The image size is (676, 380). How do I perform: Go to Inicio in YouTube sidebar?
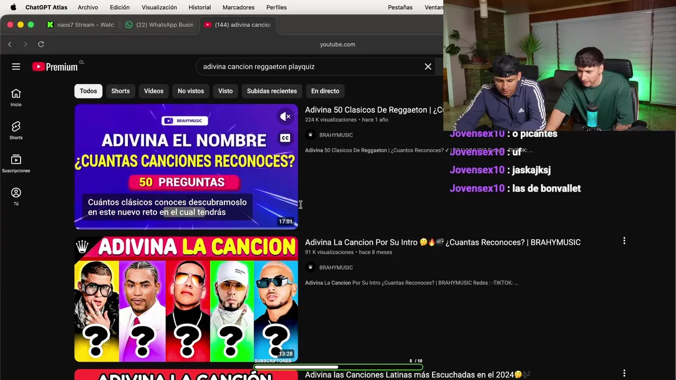click(x=16, y=98)
